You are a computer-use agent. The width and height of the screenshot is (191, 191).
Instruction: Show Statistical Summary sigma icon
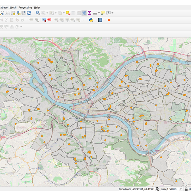(90, 13)
